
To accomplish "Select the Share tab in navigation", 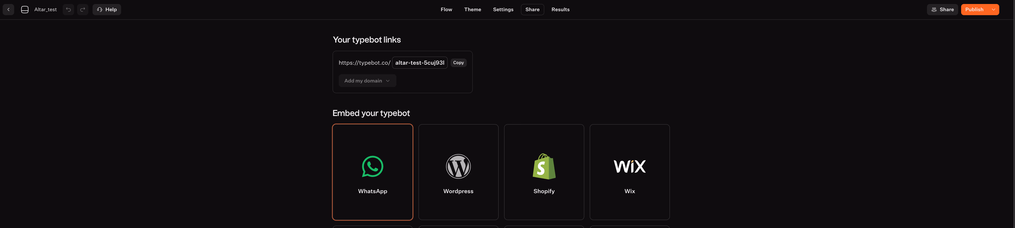I will tap(532, 9).
